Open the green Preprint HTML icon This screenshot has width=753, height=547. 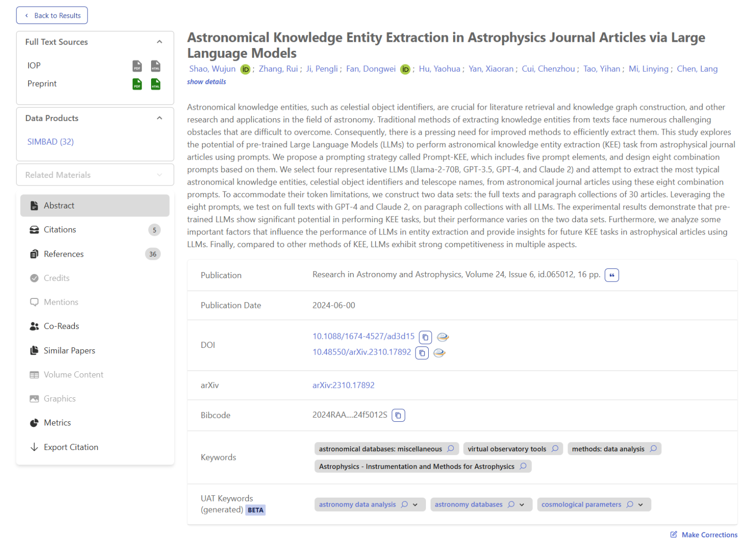156,84
